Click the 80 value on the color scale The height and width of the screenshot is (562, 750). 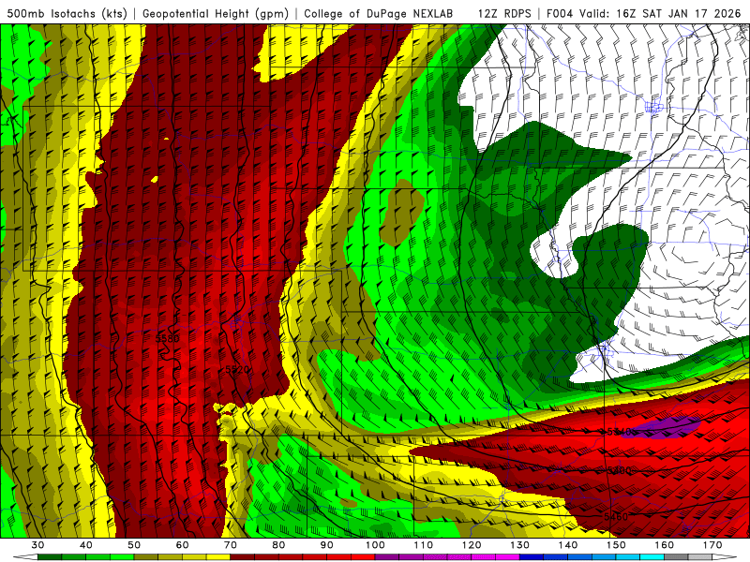tap(278, 545)
